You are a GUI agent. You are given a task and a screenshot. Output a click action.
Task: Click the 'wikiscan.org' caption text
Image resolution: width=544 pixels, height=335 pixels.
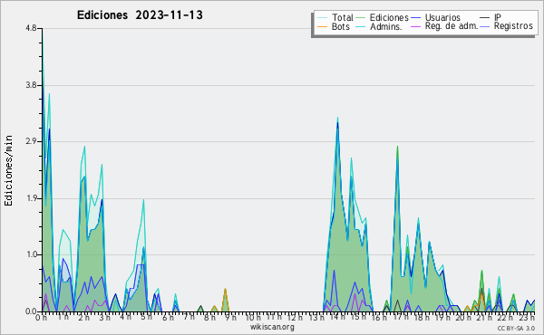pos(272,327)
